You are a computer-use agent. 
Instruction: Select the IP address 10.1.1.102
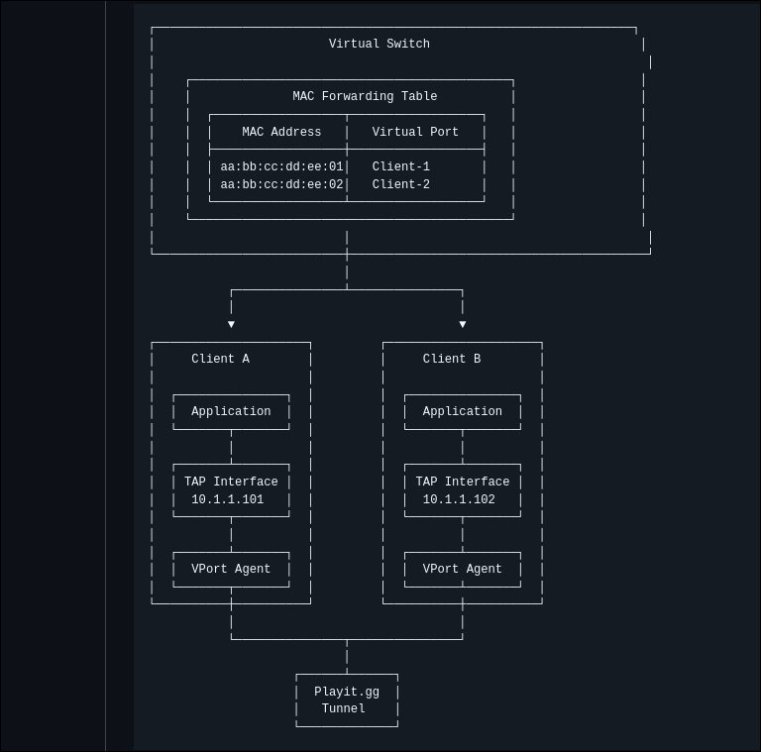459,499
